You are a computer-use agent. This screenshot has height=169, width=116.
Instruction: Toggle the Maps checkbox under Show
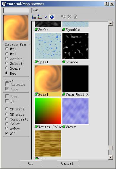[x=7, y=89]
